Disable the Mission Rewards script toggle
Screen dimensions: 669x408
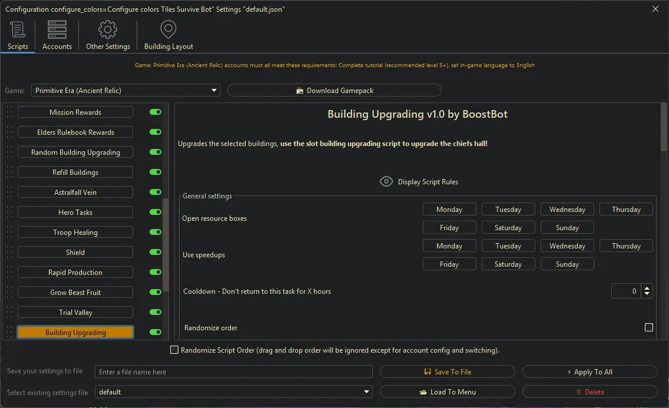pyautogui.click(x=154, y=112)
